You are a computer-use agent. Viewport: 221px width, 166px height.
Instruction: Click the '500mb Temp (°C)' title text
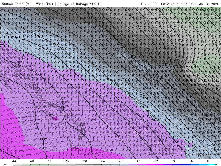(17, 4)
